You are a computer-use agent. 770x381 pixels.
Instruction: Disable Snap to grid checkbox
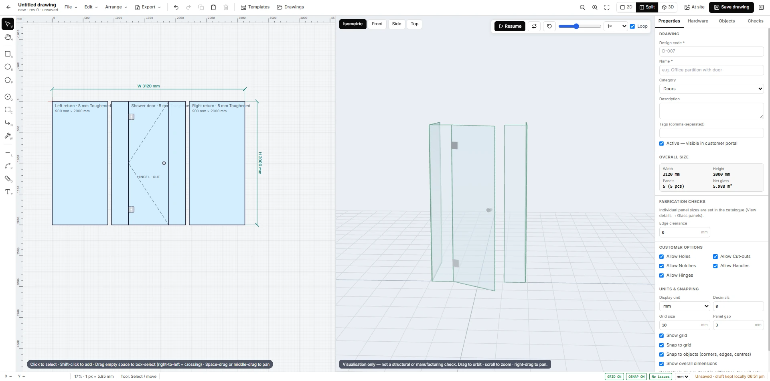tap(662, 345)
